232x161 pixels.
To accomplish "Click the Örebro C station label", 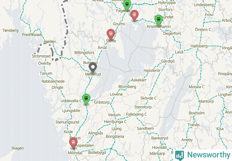I will tap(203, 30).
